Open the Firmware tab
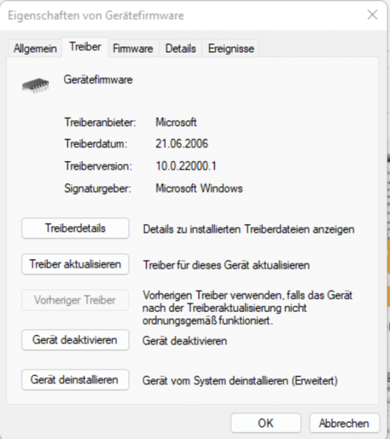The width and height of the screenshot is (390, 439). (133, 48)
